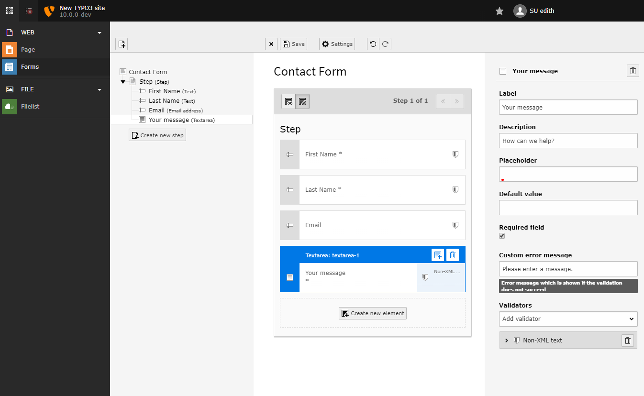This screenshot has height=396, width=644.
Task: Redo the last form change
Action: (384, 44)
